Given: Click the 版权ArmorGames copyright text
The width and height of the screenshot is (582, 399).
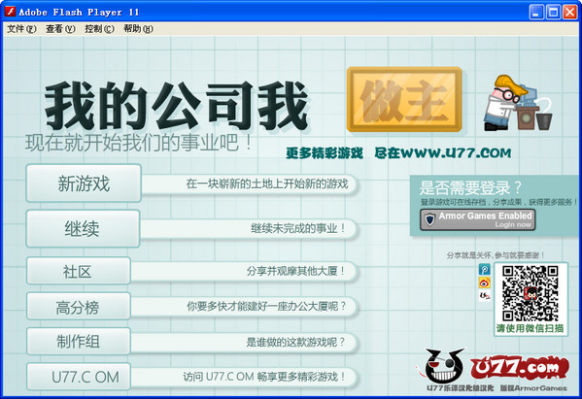Looking at the screenshot, I should [533, 388].
